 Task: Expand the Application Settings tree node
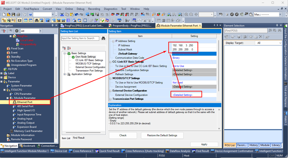[65, 74]
